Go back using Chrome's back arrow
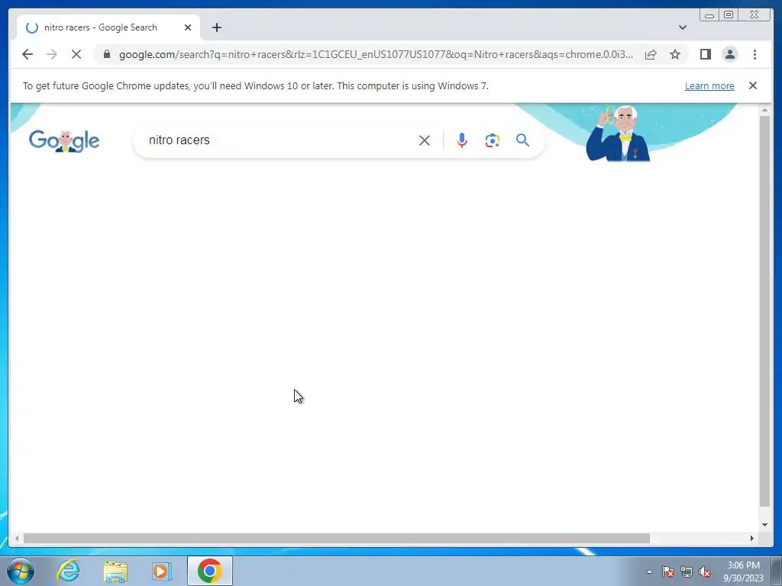 (x=27, y=54)
